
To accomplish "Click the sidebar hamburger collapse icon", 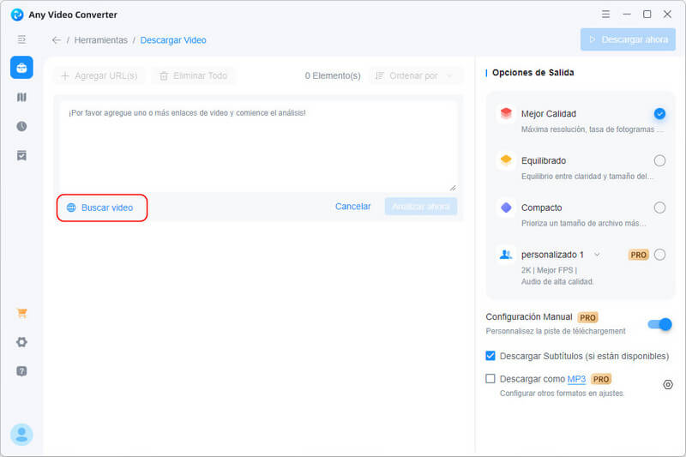I will tap(21, 39).
